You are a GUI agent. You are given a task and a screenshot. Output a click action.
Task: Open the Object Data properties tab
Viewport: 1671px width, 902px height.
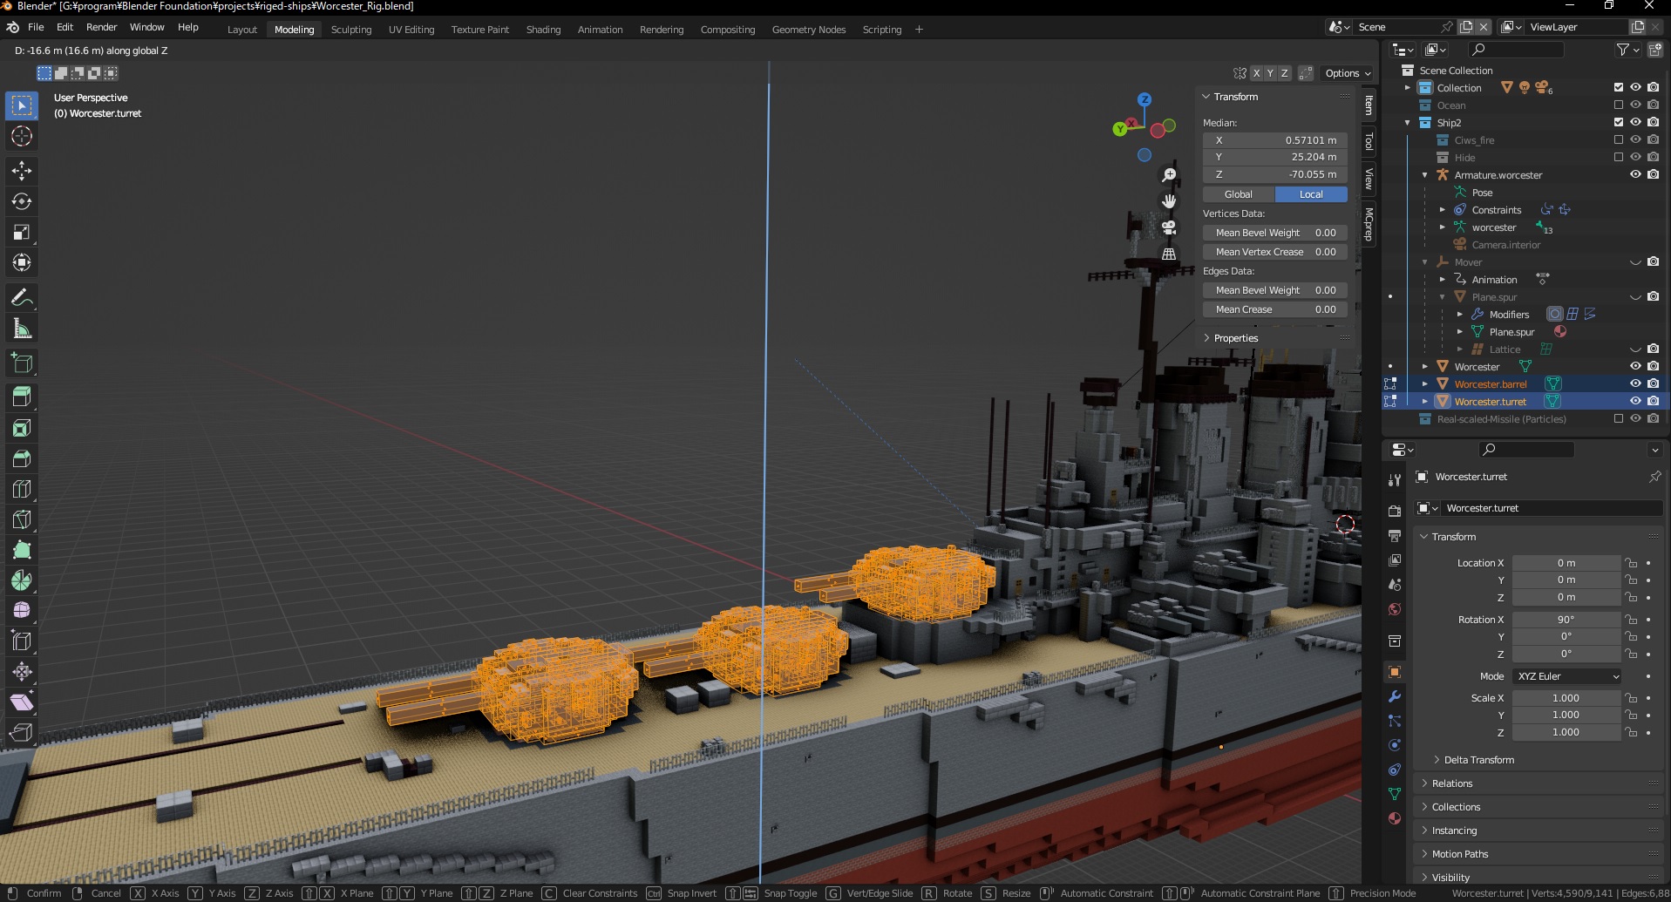point(1395,794)
